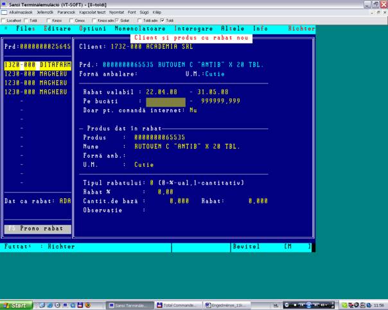Click the Bevitel status bar field
This screenshot has width=388, height=310.
[x=246, y=246]
